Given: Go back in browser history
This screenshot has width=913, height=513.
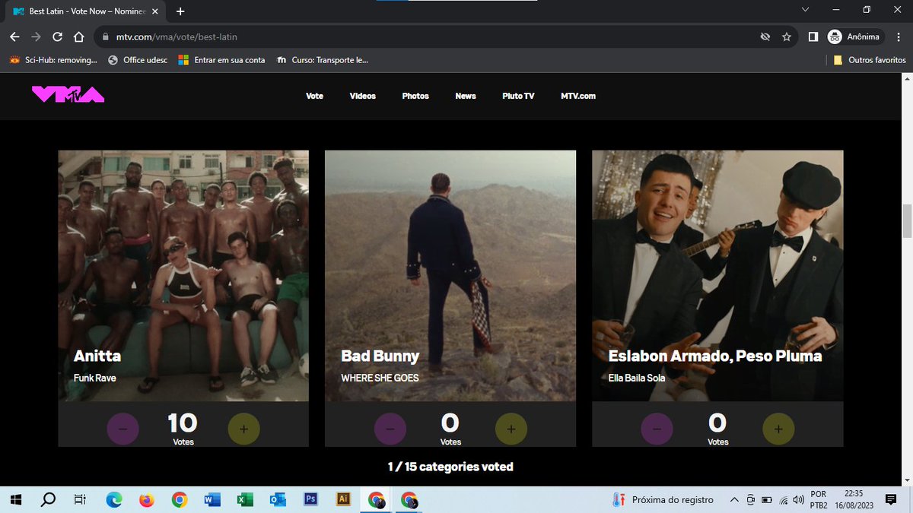Looking at the screenshot, I should tap(14, 36).
